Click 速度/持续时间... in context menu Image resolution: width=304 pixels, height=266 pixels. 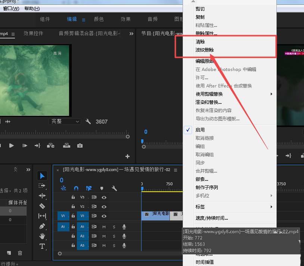pos(212,218)
